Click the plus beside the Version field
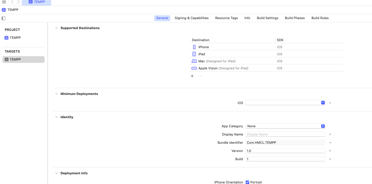The image size is (372, 184). (330, 151)
